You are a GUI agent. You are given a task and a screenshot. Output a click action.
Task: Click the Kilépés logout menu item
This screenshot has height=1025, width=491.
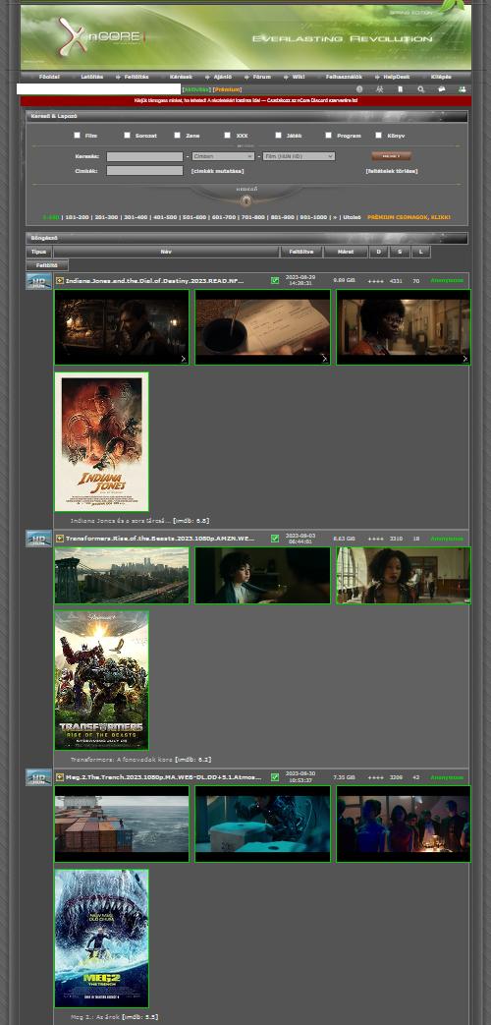441,77
